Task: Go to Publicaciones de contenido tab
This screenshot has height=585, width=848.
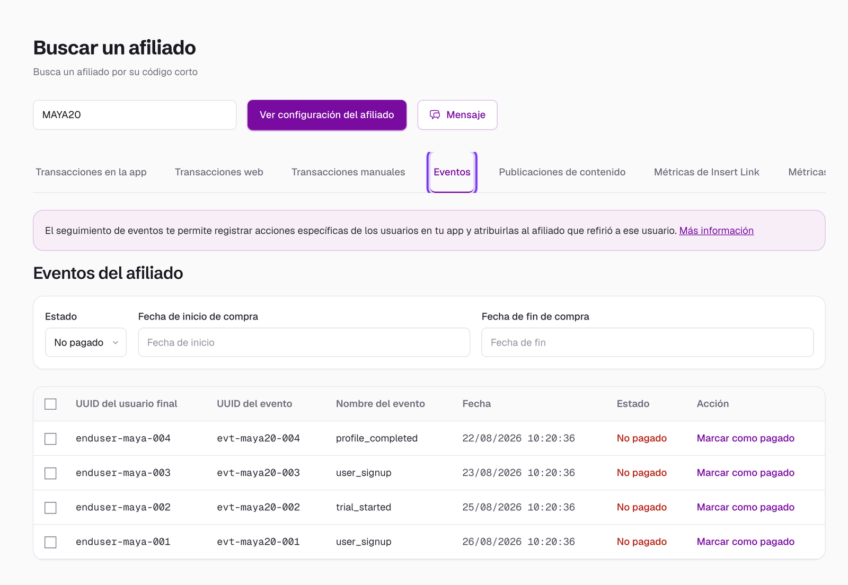Action: click(562, 172)
